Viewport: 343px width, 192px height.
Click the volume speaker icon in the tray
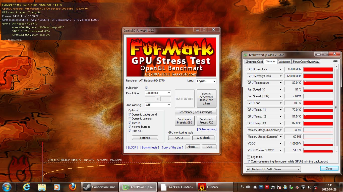pyautogui.click(x=309, y=187)
